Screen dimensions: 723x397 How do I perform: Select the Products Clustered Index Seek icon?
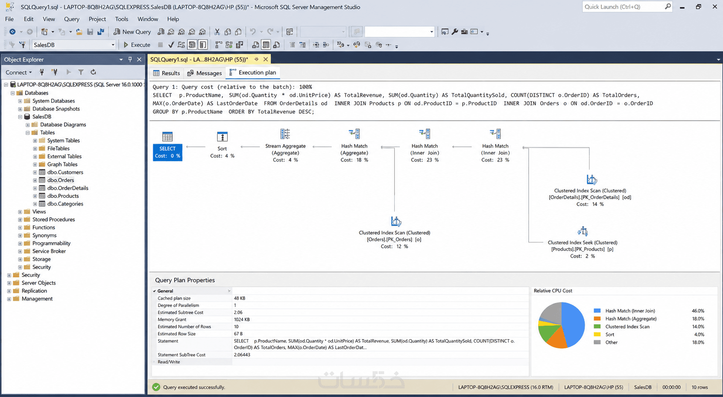[582, 231]
